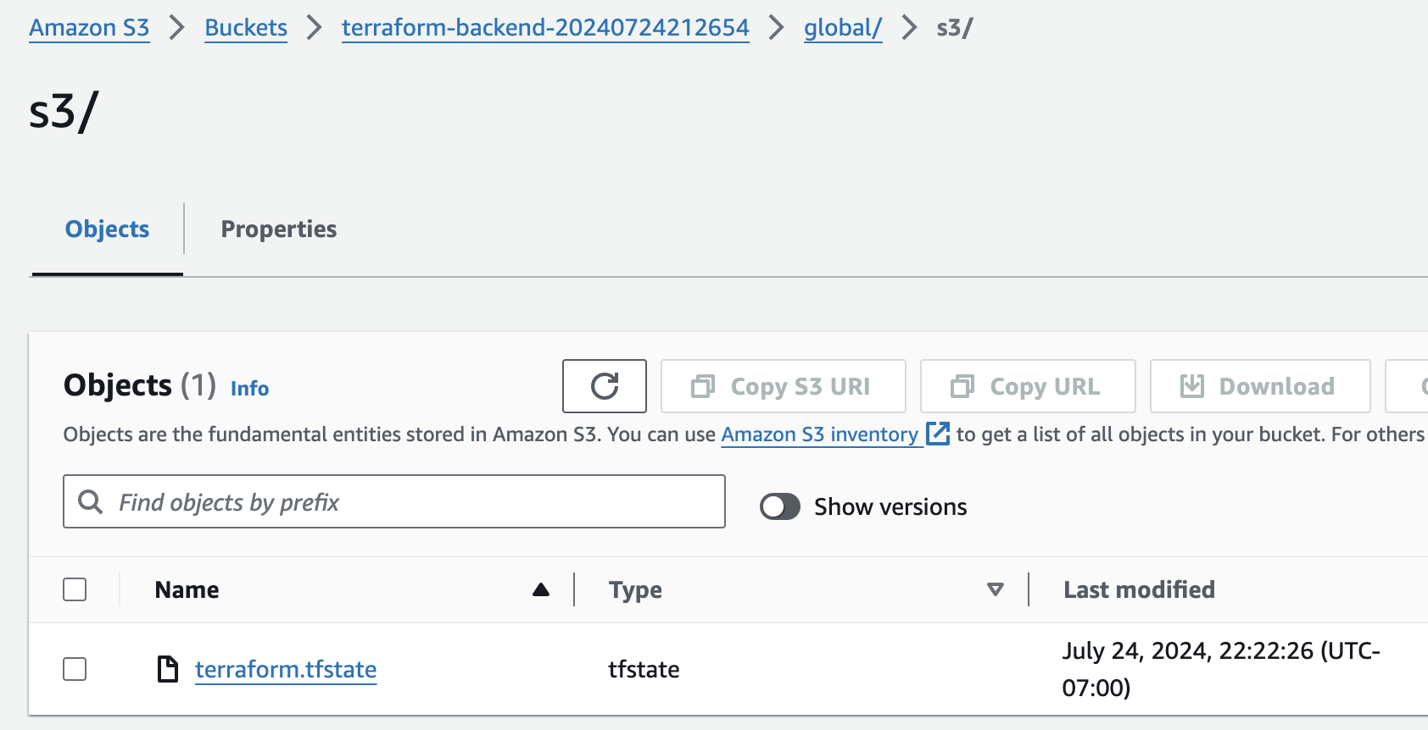Click the Copy URL button

point(1027,386)
